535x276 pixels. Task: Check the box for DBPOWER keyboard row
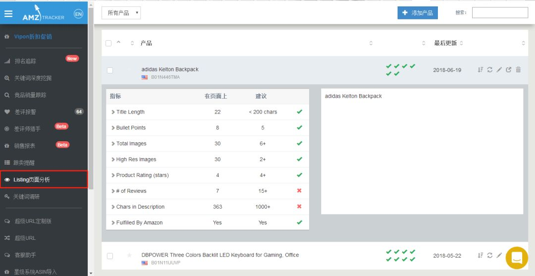(110, 256)
